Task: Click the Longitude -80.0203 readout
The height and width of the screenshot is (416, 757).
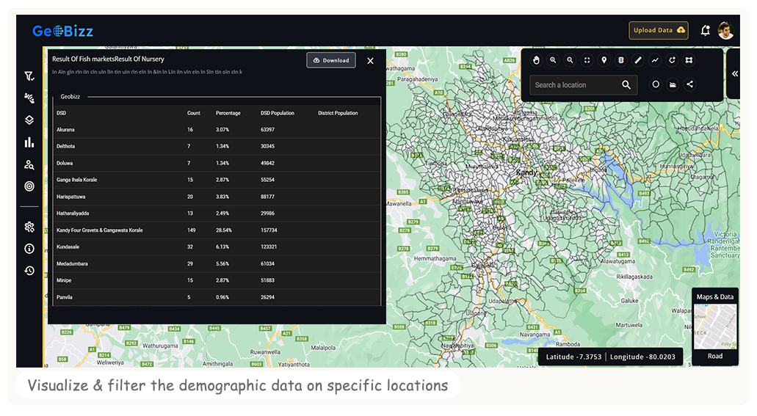Action: coord(642,357)
